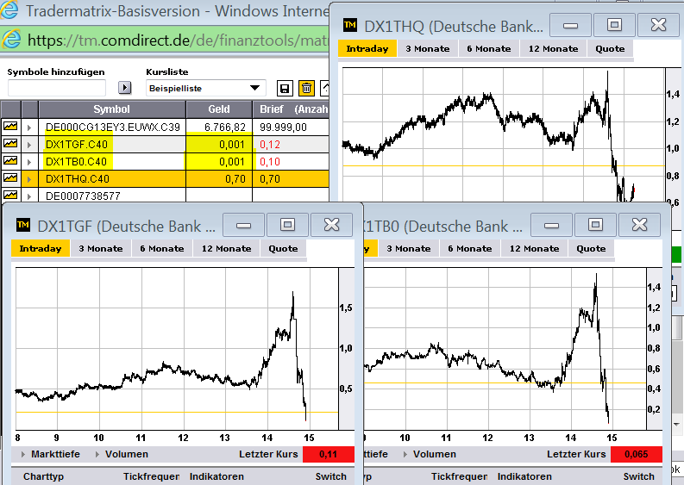Select 12 Monate tab in DX1TGF window

click(x=226, y=248)
